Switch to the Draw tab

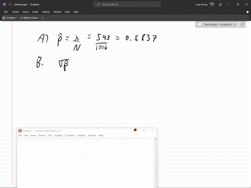tap(35, 12)
